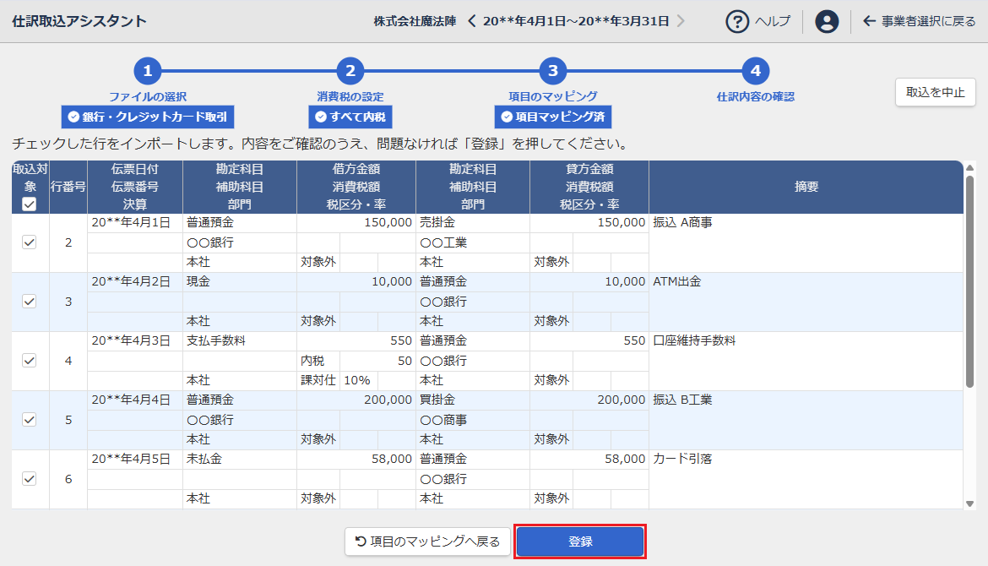The image size is (988, 566).
Task: Click step 4 circle 仕訳内容の確認
Action: tap(755, 71)
